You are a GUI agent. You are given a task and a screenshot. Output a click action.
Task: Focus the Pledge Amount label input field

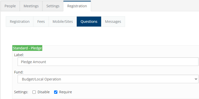[108, 62]
